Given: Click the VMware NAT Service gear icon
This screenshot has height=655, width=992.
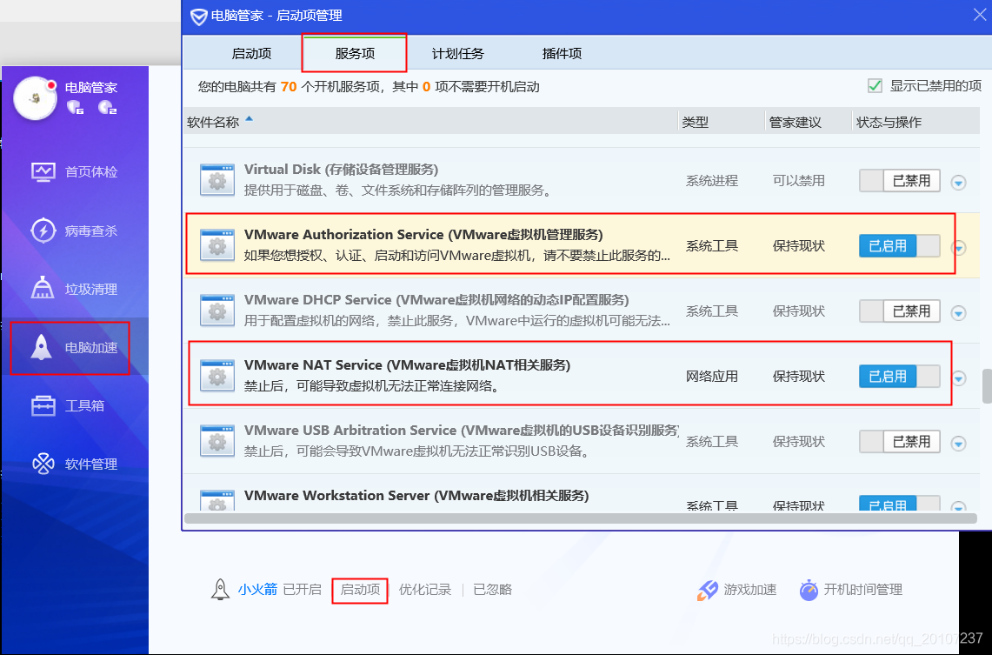Looking at the screenshot, I should (x=217, y=375).
